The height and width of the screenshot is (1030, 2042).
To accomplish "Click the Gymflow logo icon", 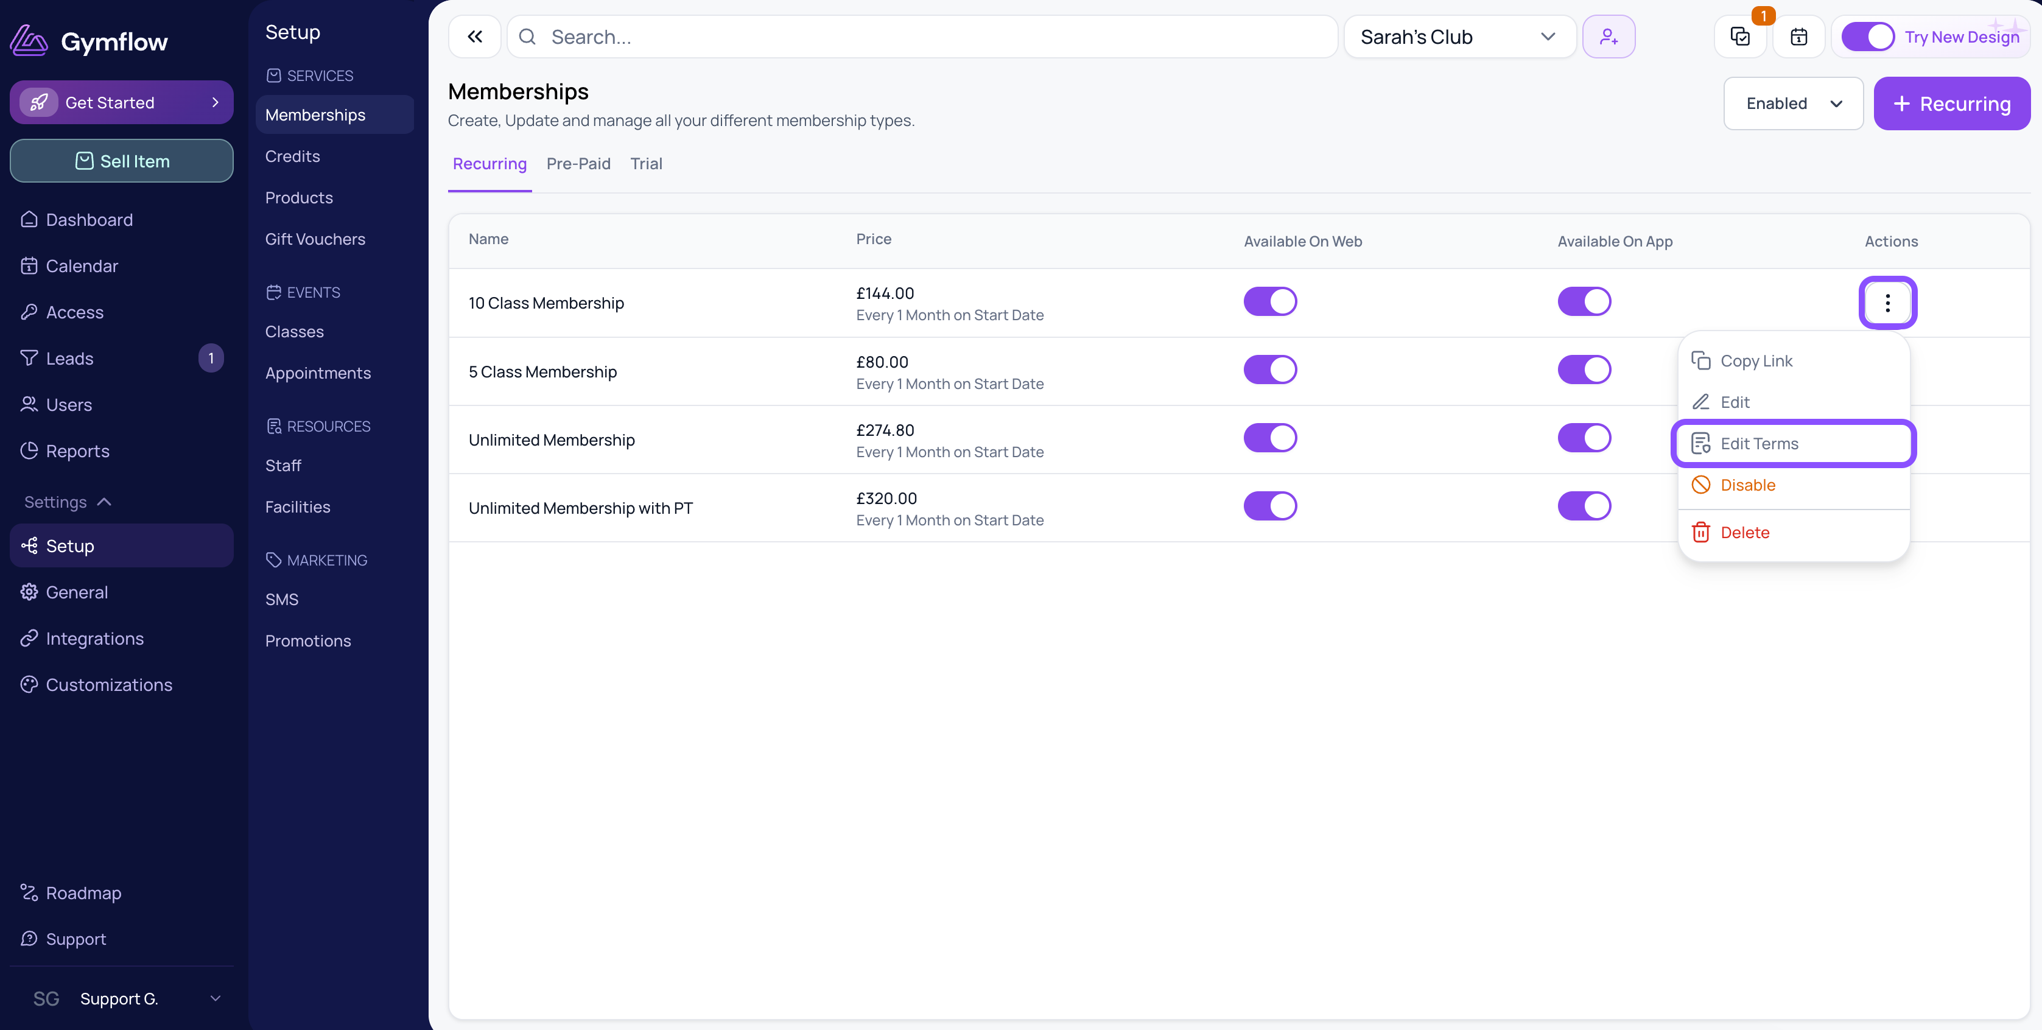I will [x=29, y=41].
